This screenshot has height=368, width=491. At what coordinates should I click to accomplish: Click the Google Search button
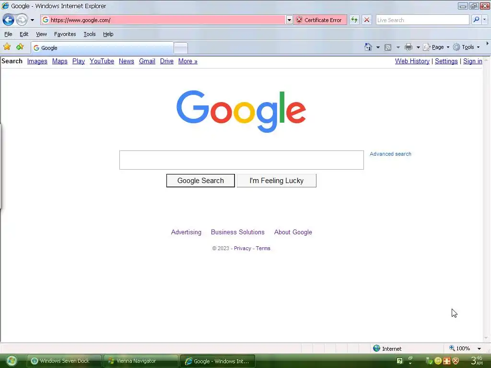(x=200, y=181)
